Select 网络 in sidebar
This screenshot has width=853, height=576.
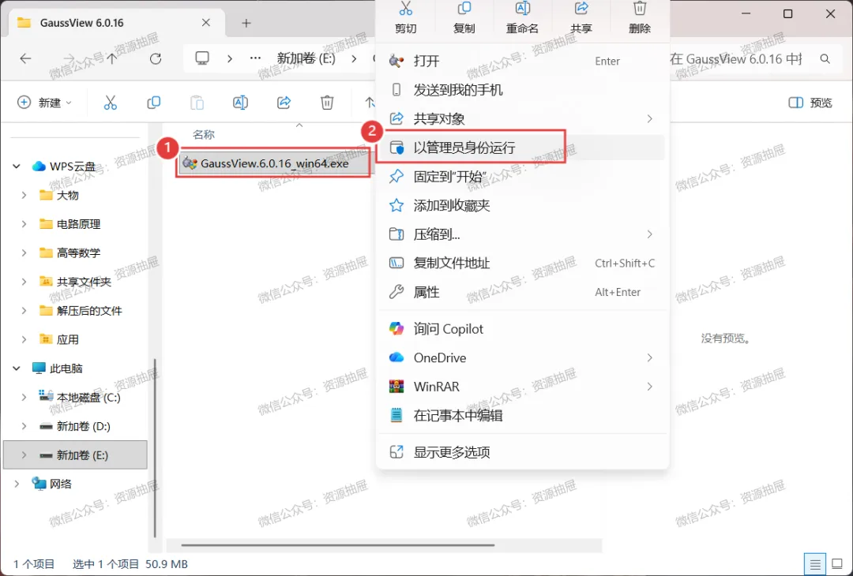tap(75, 484)
